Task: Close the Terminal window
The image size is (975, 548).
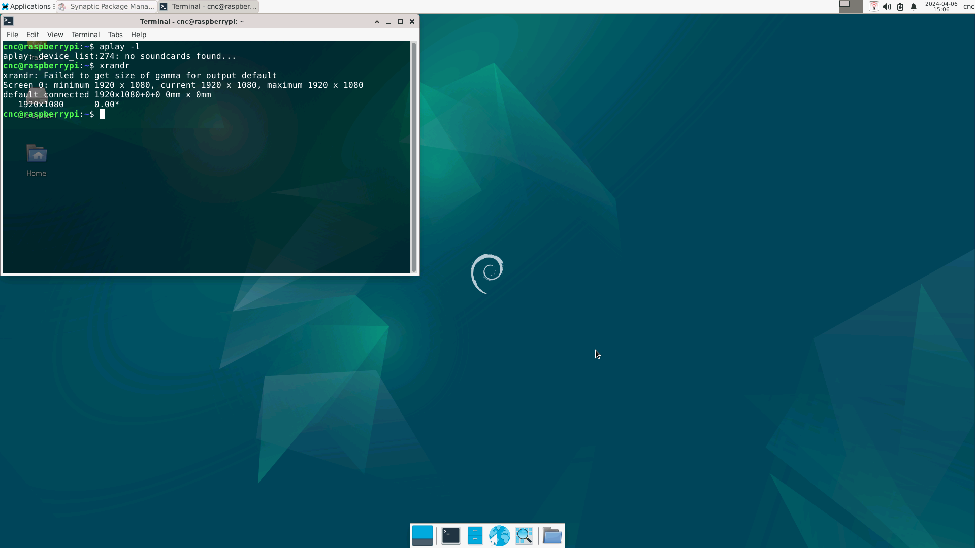Action: (412, 22)
